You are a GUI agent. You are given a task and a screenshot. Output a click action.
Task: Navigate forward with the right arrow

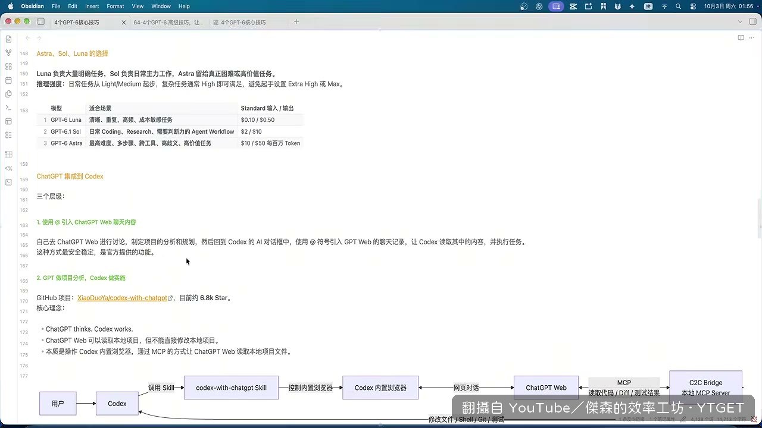(39, 38)
